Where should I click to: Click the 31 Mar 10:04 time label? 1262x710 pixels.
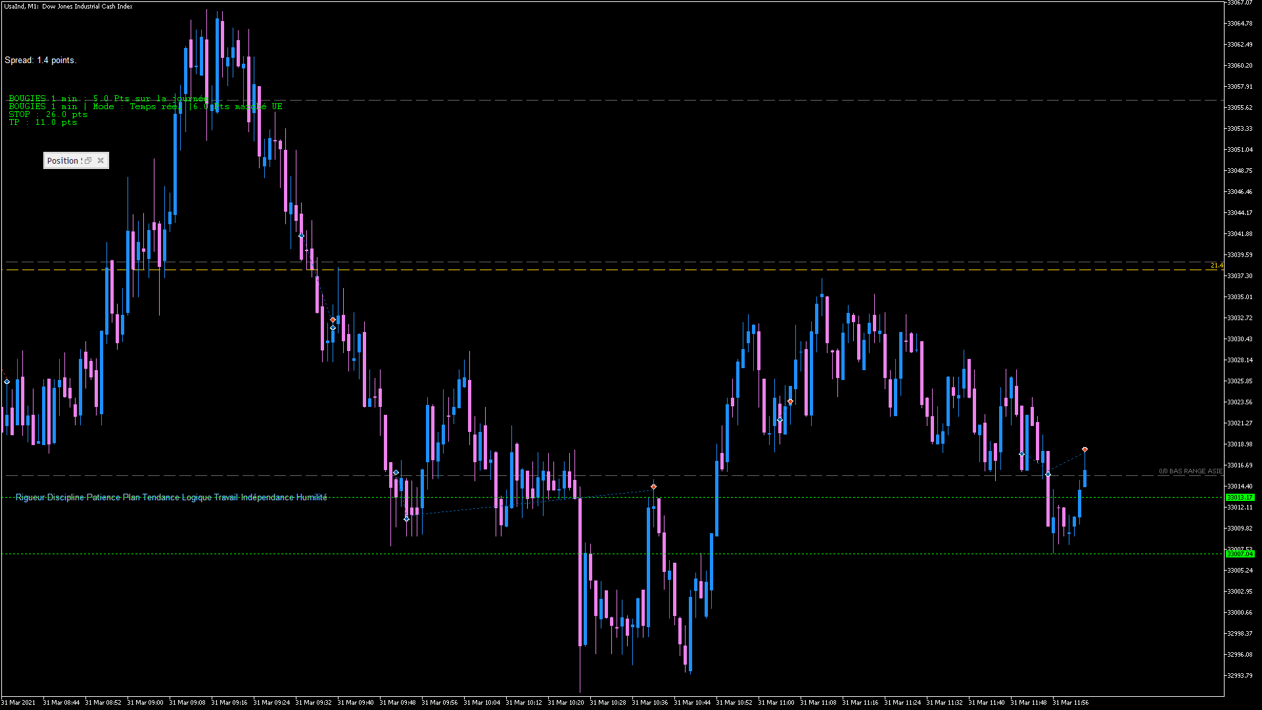[x=482, y=703]
